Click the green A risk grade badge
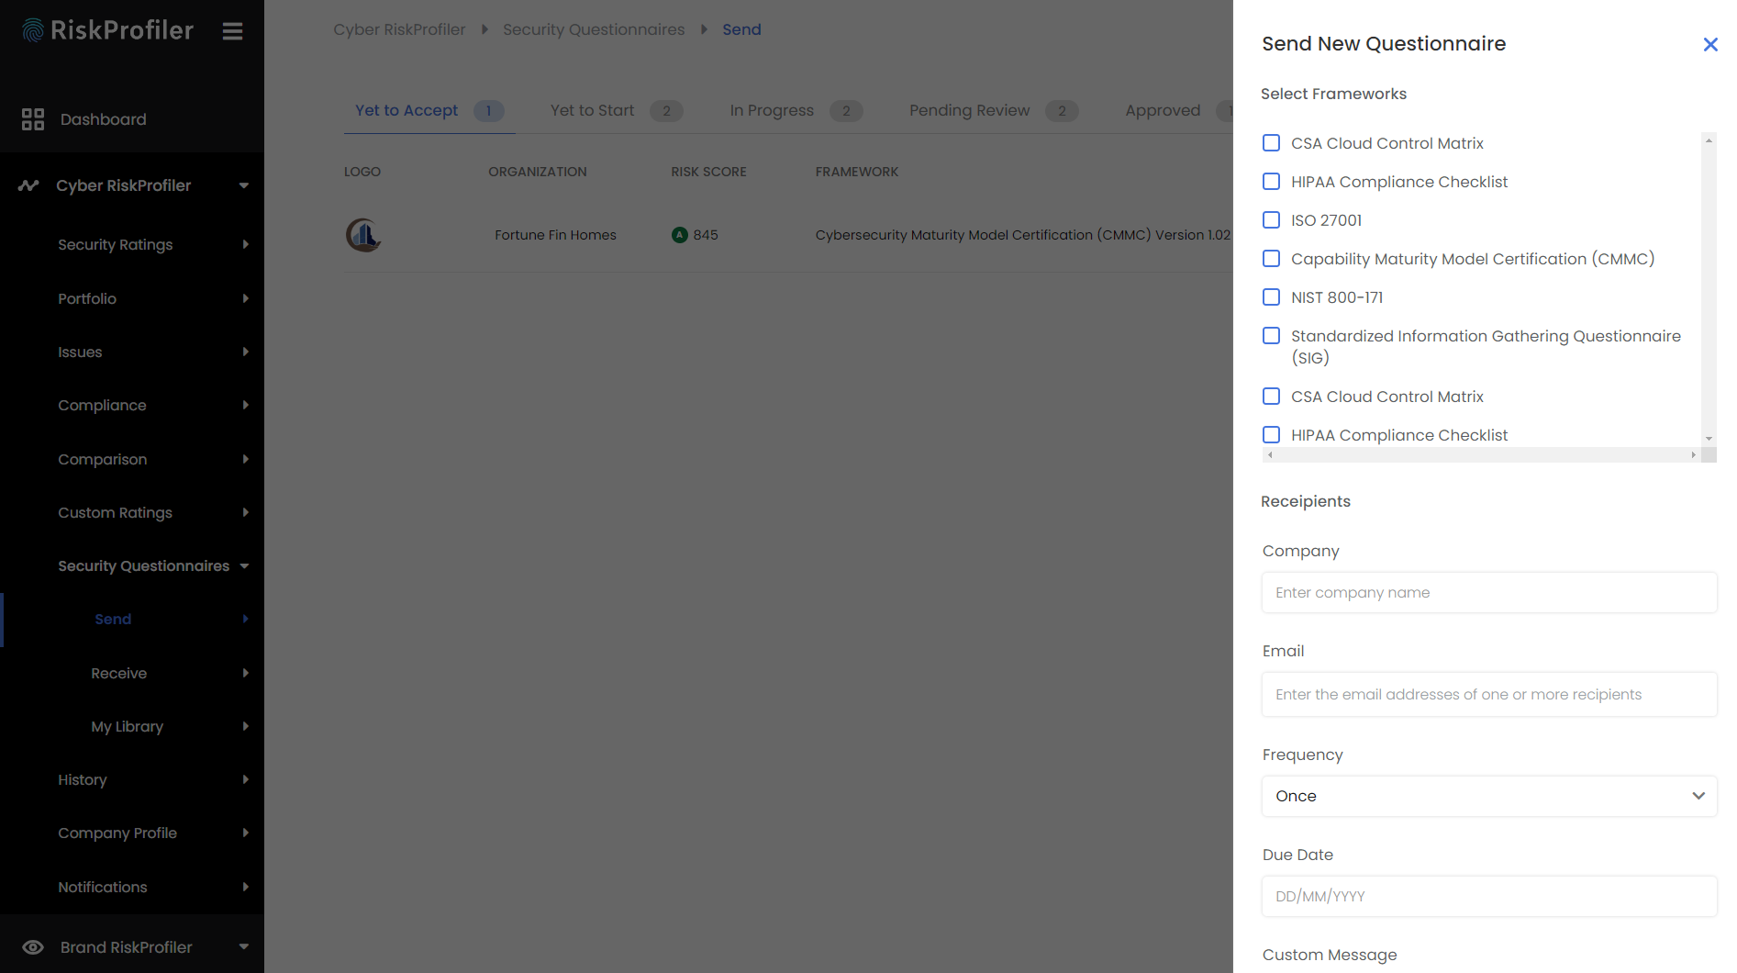This screenshot has height=973, width=1737. point(680,235)
